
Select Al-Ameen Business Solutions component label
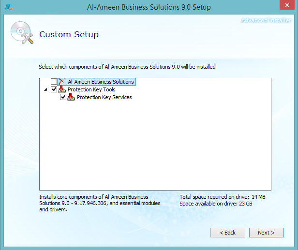[101, 82]
